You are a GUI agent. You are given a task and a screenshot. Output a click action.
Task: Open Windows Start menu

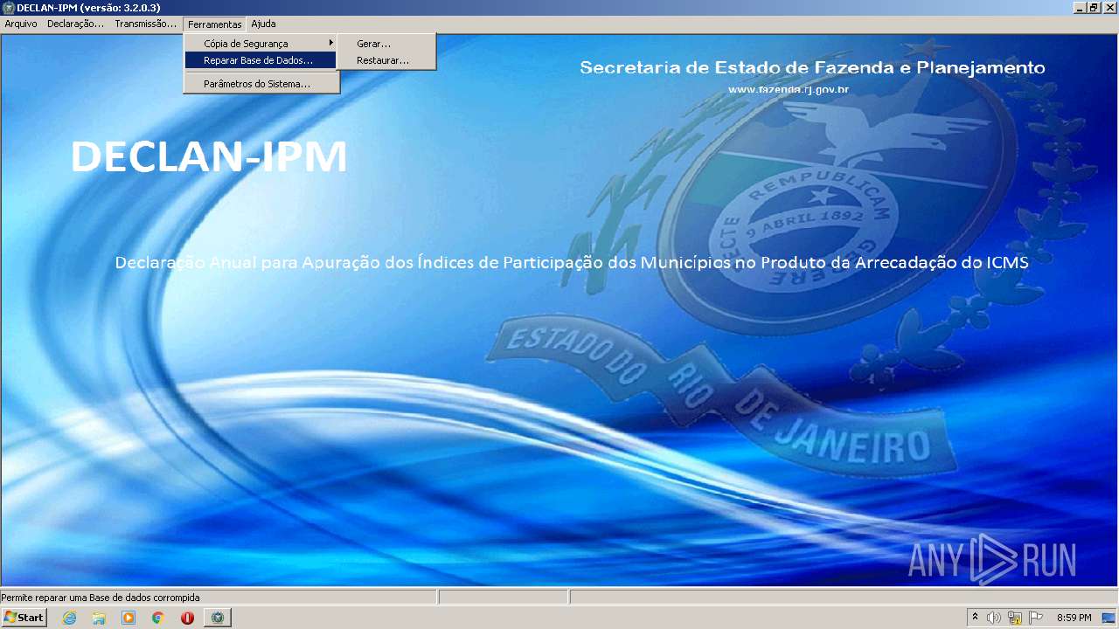(24, 618)
